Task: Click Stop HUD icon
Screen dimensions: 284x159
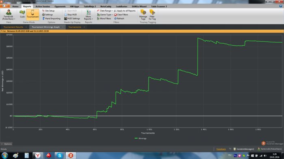Action: coord(66,15)
